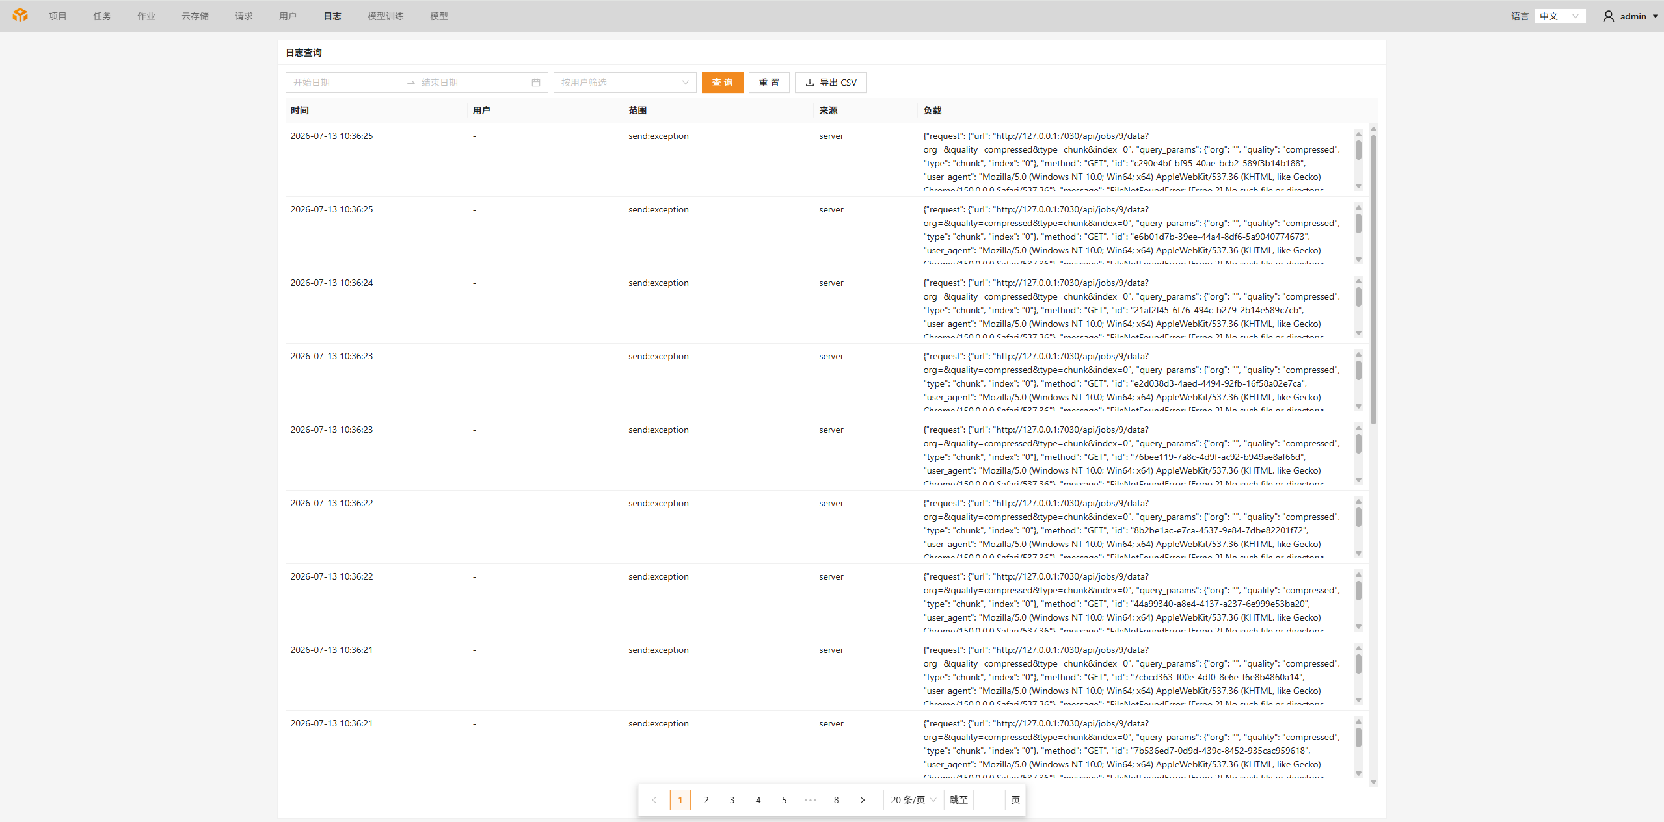
Task: Expand the admin account menu arrow
Action: pyautogui.click(x=1655, y=16)
